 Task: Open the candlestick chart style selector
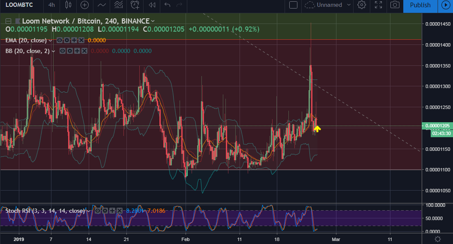(68, 5)
